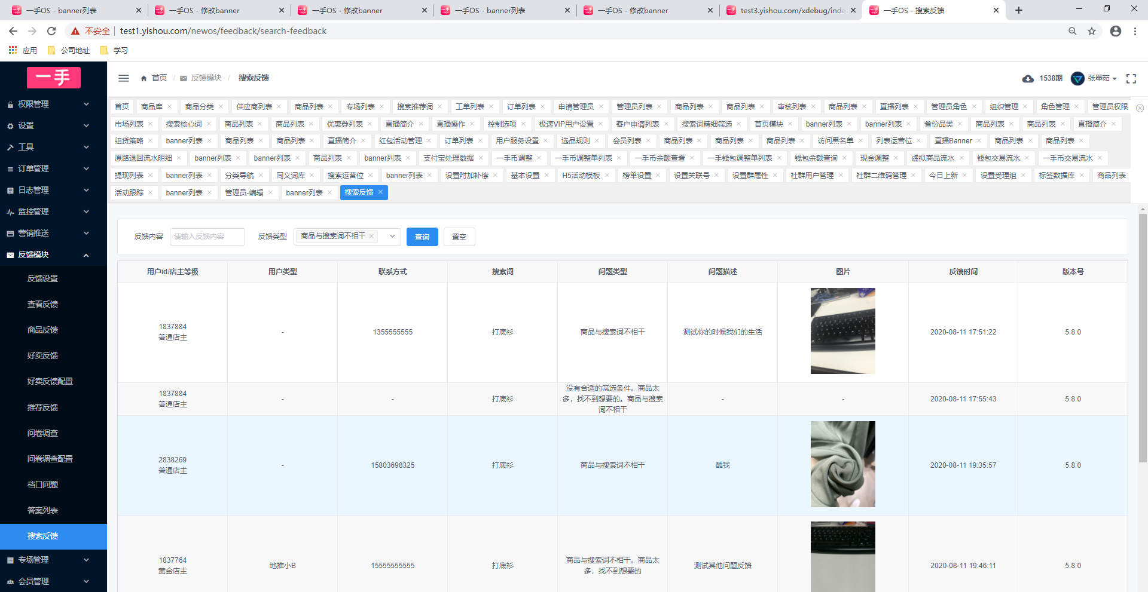The height and width of the screenshot is (592, 1148).
Task: Enter fullscreen with the expand icon
Action: coord(1131,79)
